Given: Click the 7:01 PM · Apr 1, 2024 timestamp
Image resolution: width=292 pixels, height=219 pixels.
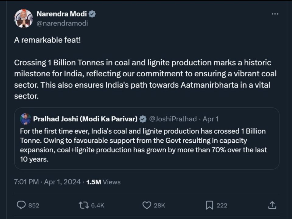Looking at the screenshot, I should (47, 182).
